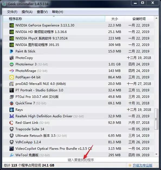The image size is (161, 170).
Task: Click the Realtek Audio Driver icon
Action: (x=12, y=116)
